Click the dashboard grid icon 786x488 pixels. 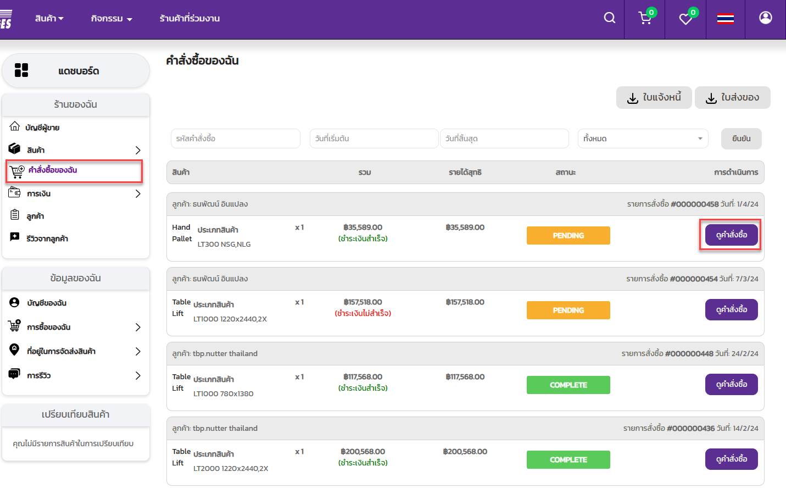click(21, 70)
